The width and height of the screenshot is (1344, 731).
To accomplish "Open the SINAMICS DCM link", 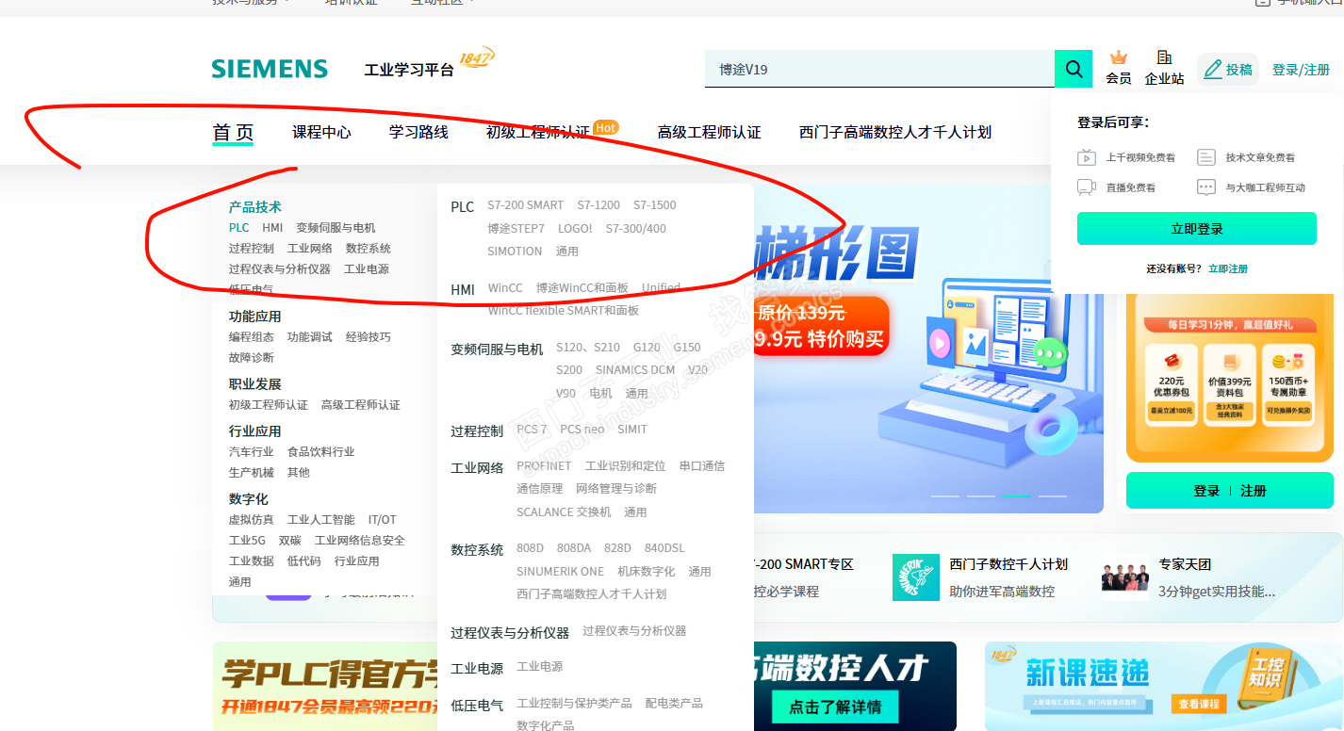I will 635,370.
